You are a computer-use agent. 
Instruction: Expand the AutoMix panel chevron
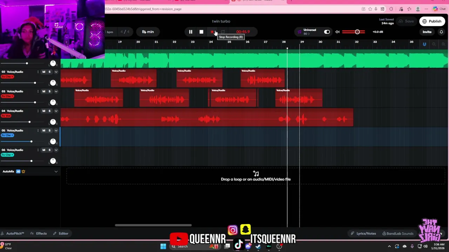(x=56, y=171)
